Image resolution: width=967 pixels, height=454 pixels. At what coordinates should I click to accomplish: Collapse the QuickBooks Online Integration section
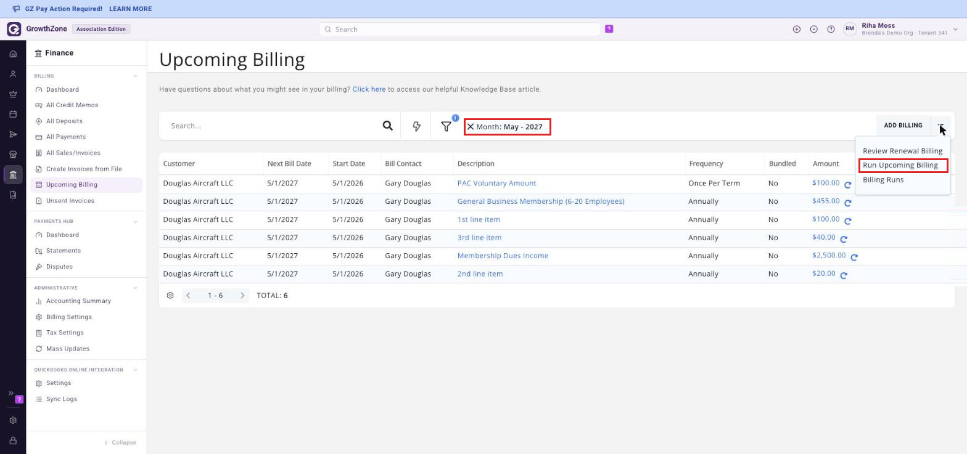coord(136,370)
